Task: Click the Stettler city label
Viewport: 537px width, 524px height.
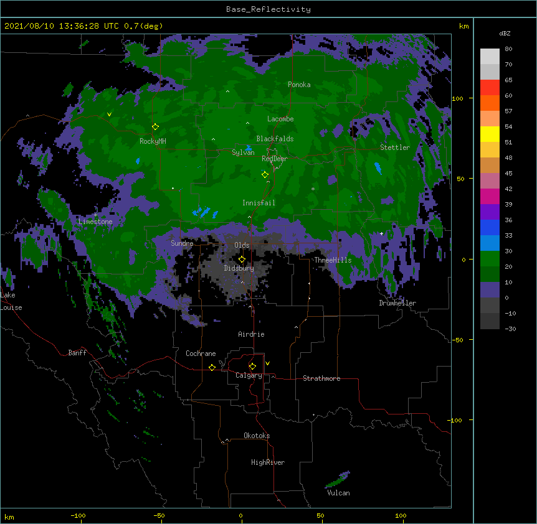Action: pos(394,147)
